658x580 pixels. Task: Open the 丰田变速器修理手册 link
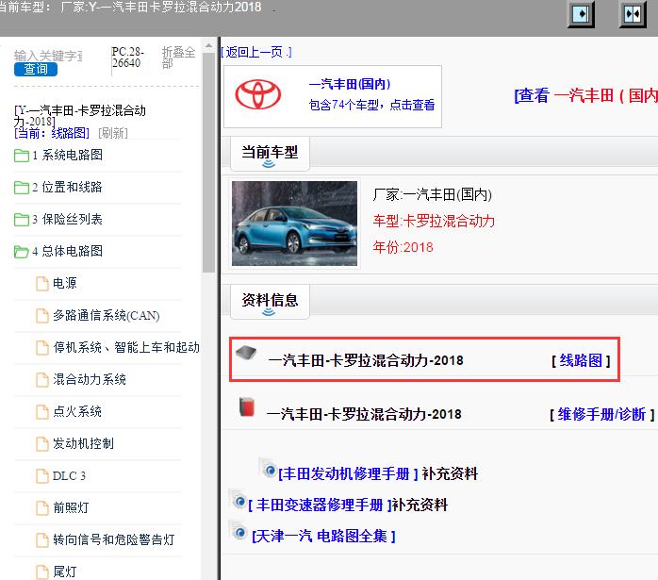point(320,505)
